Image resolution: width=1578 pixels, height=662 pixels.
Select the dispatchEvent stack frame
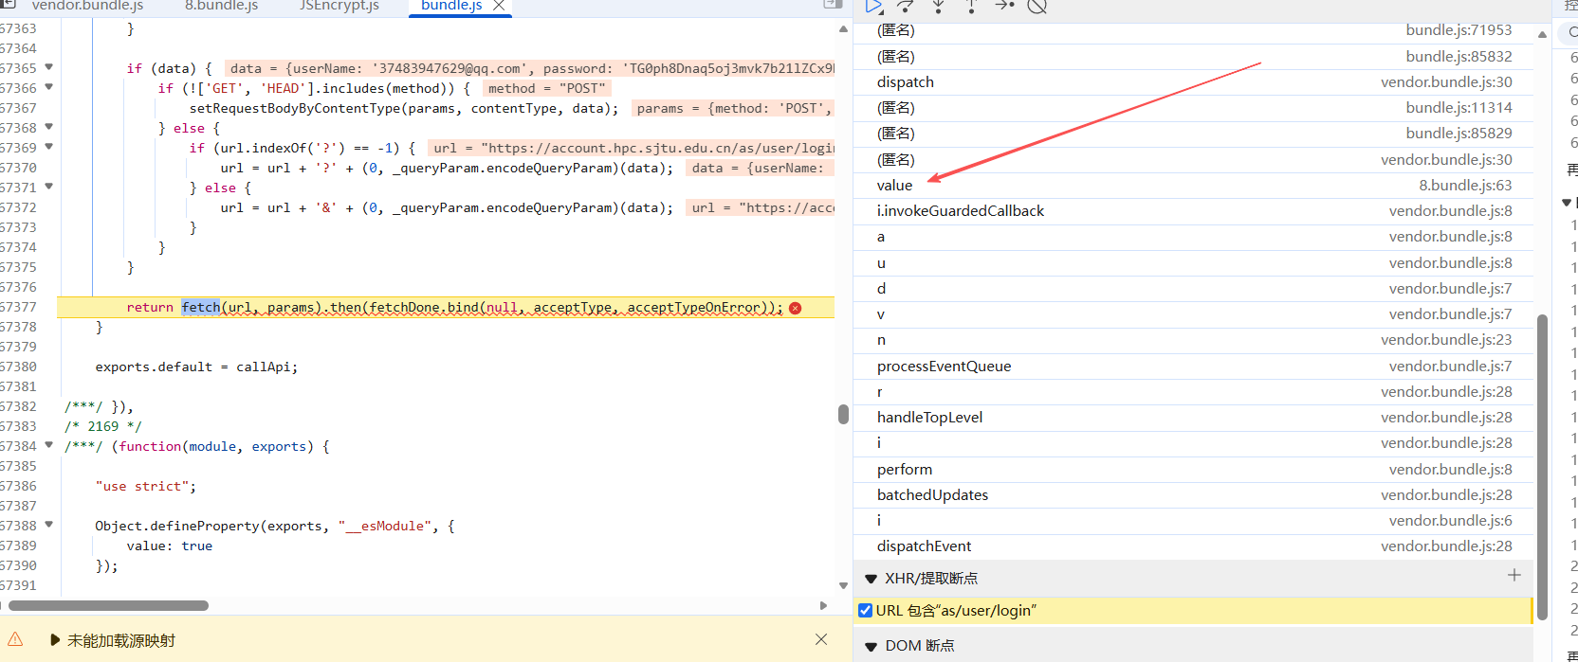click(x=1193, y=546)
